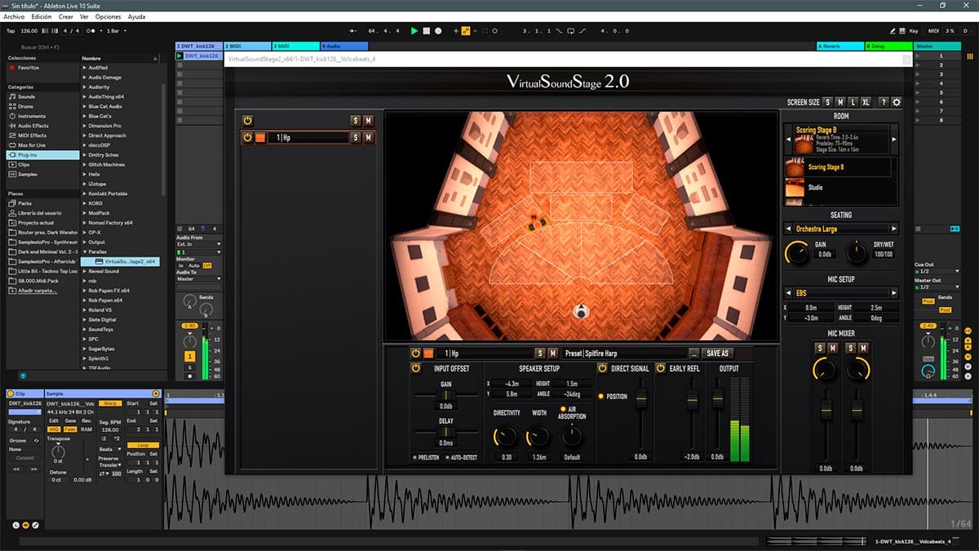Viewport: 979px width, 551px height.
Task: Toggle Direct Signal power button
Action: click(x=602, y=369)
